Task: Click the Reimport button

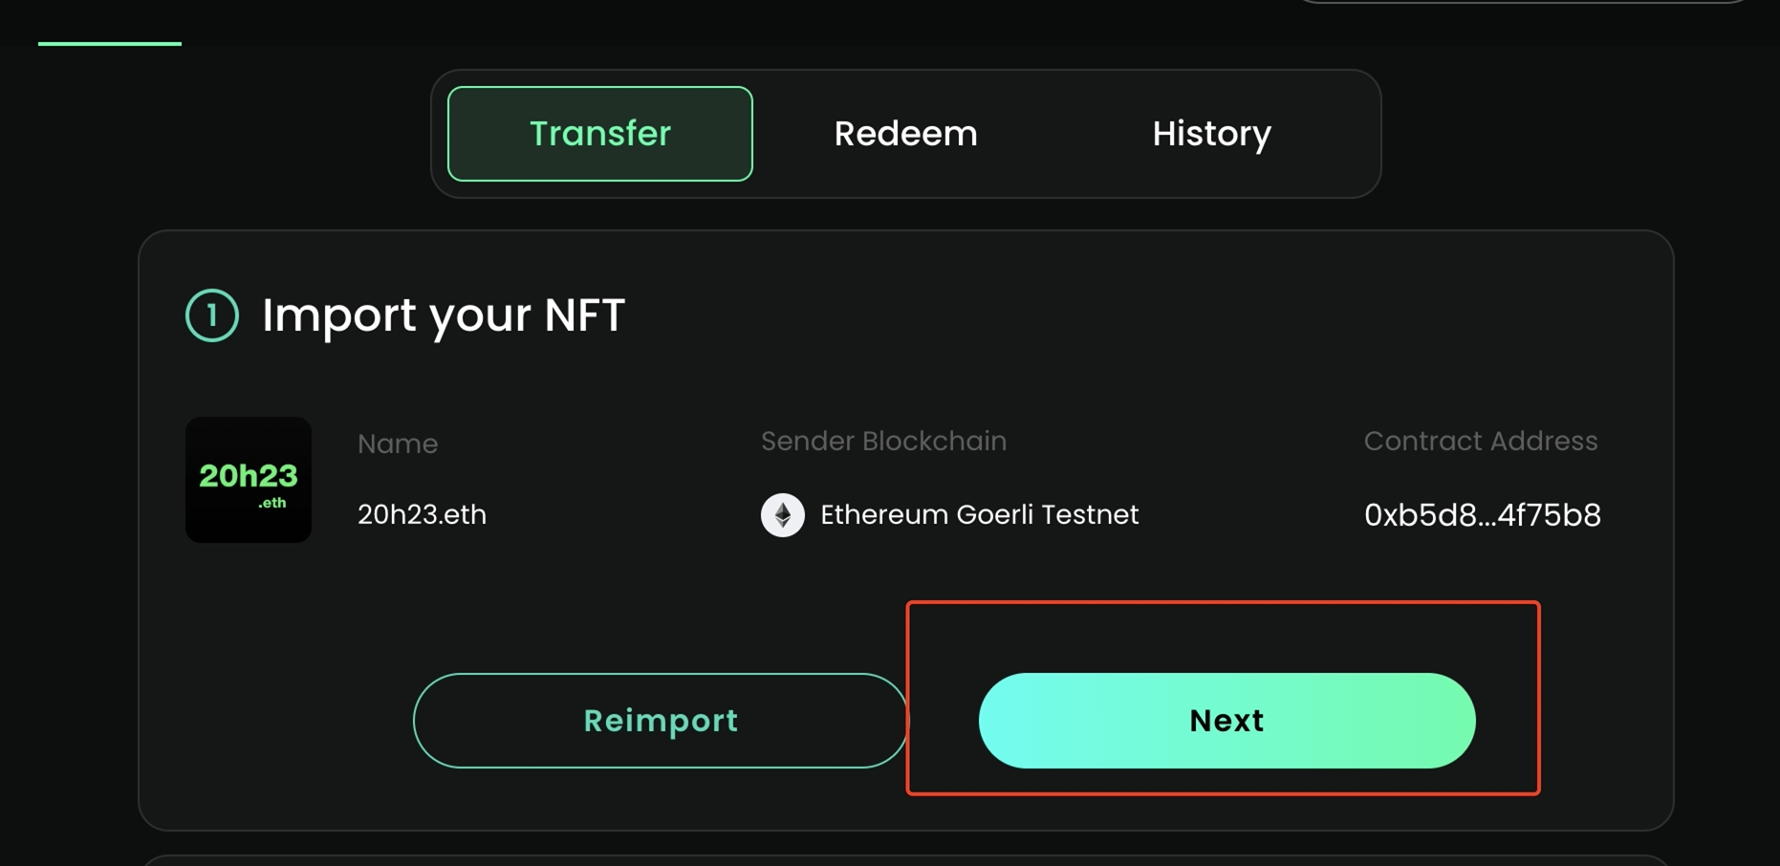Action: coord(660,720)
